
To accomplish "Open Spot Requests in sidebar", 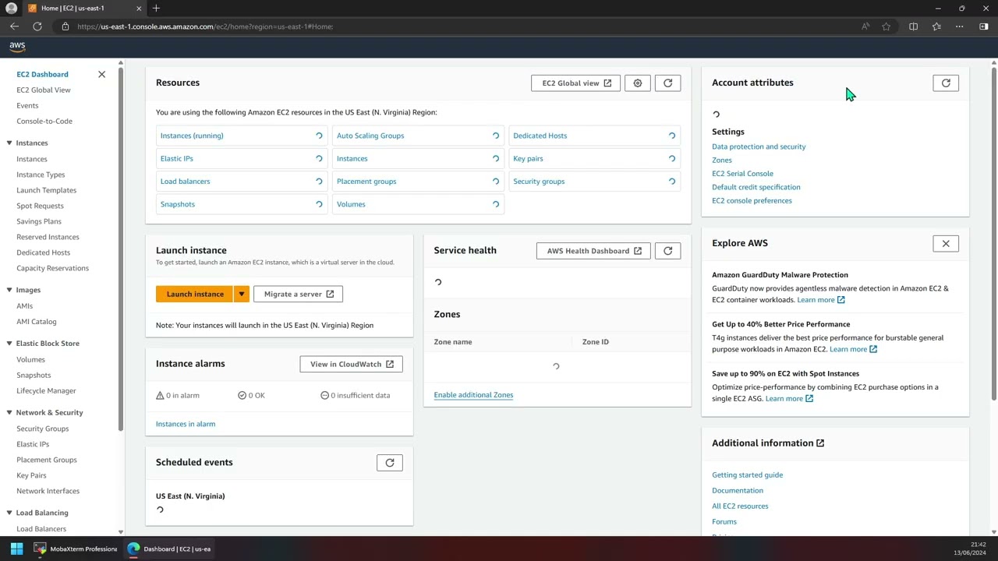I will pos(40,206).
